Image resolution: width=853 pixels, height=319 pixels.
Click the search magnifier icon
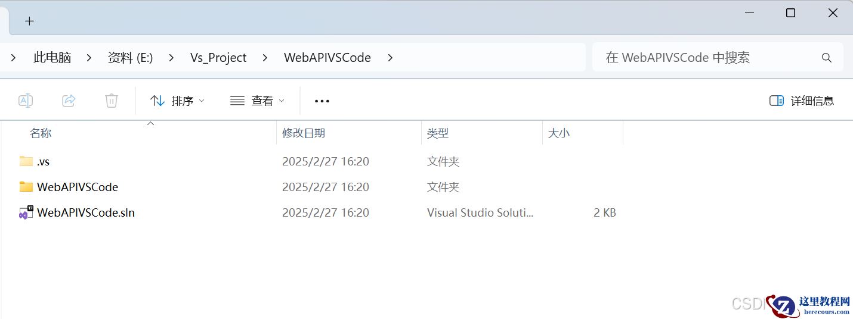[x=826, y=58]
